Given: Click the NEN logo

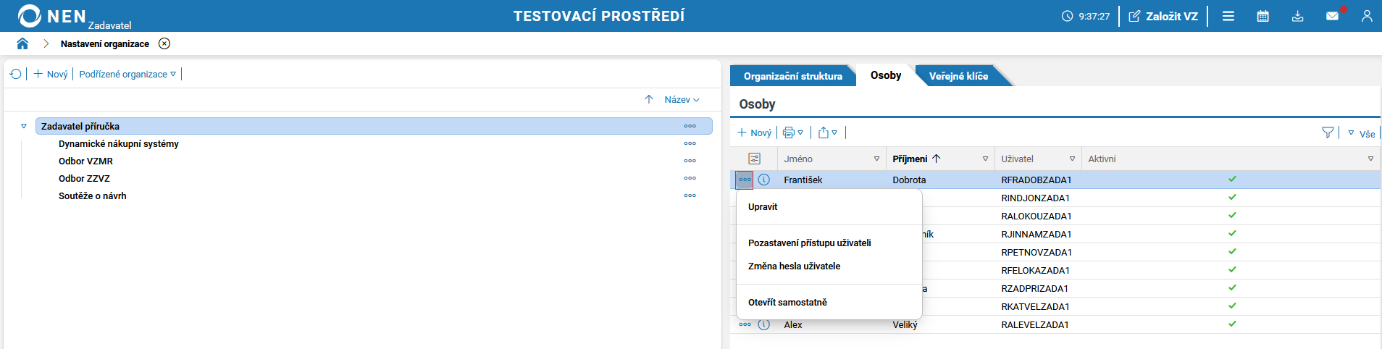Looking at the screenshot, I should tap(52, 16).
